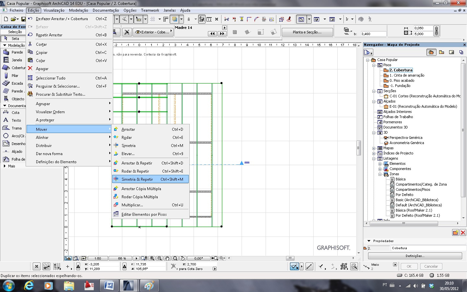Click the 0,050 value field in the top bar
467x292 pixels.
423,28
